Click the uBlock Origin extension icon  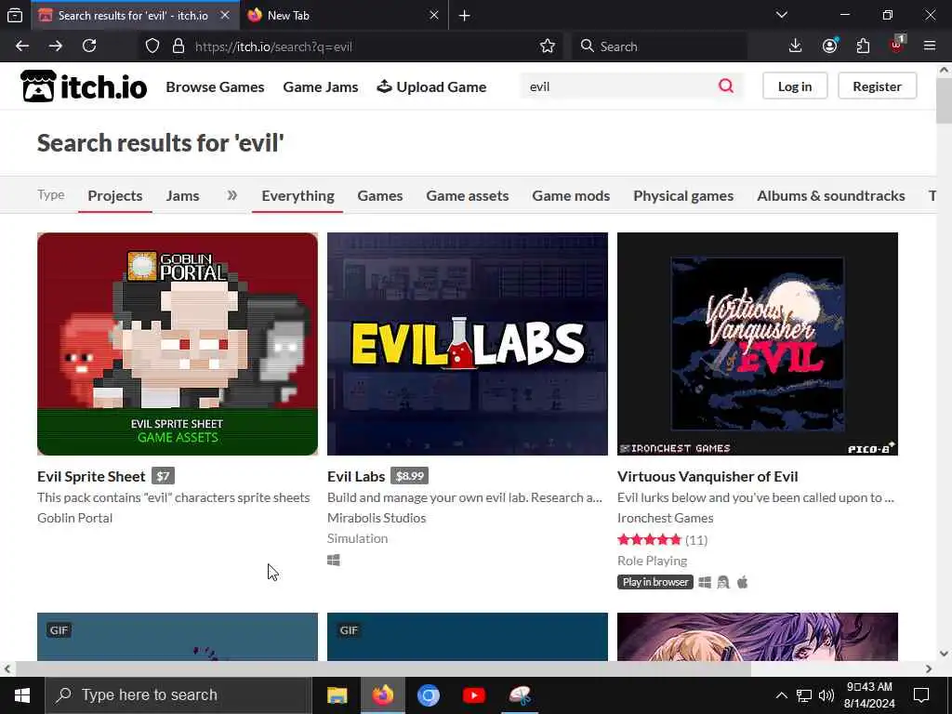[897, 45]
